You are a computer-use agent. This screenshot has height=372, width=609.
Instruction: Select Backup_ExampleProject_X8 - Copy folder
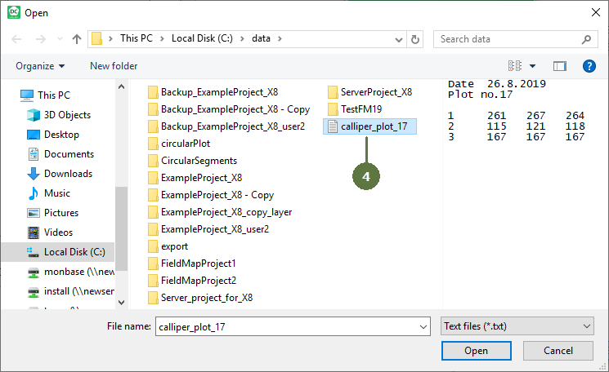click(x=229, y=109)
